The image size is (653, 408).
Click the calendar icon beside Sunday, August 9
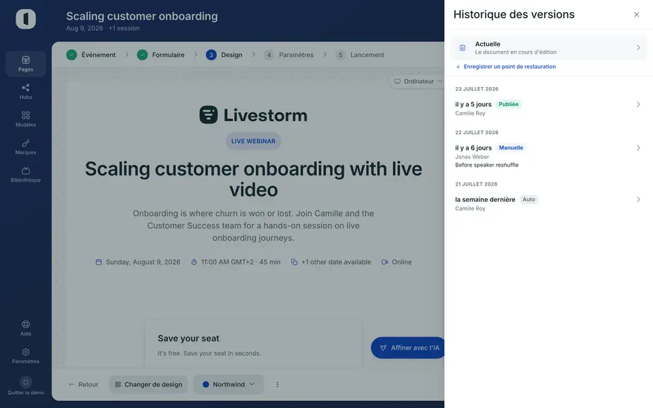coord(99,262)
